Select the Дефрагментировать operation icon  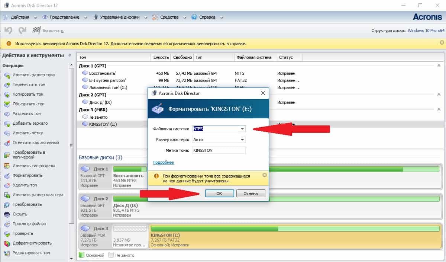[x=7, y=243]
